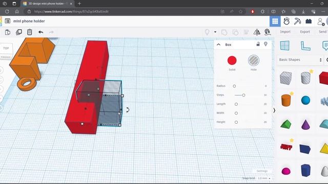Open the Sim Lab falling apple icon
The width and height of the screenshot is (328, 184).
point(286,21)
